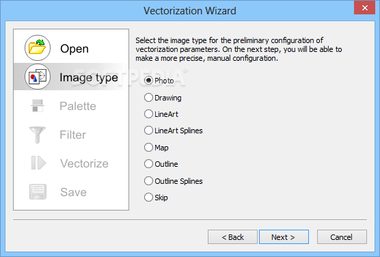
Task: Choose LineArt Splines radio button
Action: (148, 131)
